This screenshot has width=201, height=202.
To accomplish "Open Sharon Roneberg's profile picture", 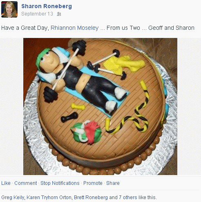I will 9,9.
